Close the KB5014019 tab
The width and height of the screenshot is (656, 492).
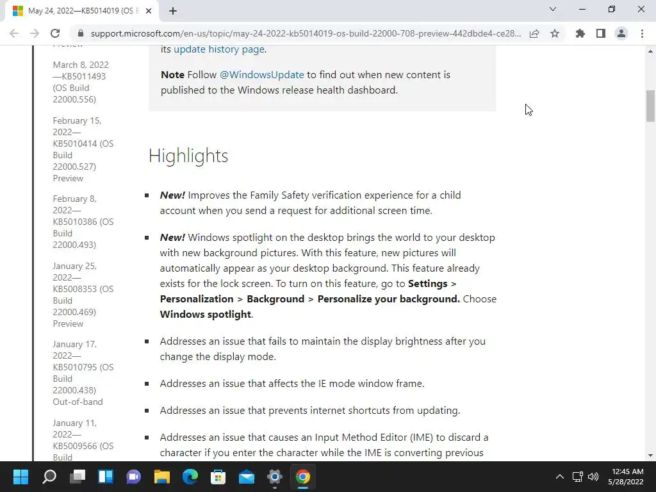pos(149,11)
